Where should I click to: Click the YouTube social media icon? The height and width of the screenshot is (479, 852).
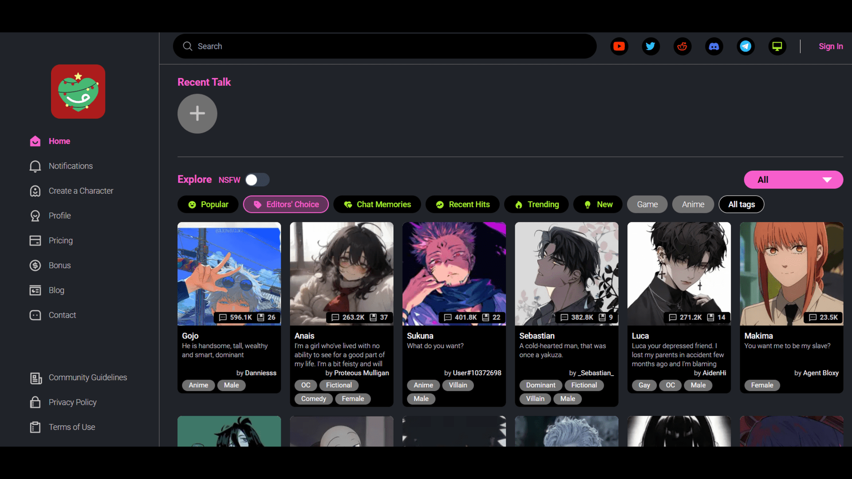click(619, 46)
